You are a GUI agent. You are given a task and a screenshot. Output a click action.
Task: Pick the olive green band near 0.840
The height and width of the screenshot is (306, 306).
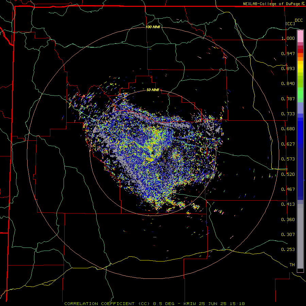pos(300,82)
